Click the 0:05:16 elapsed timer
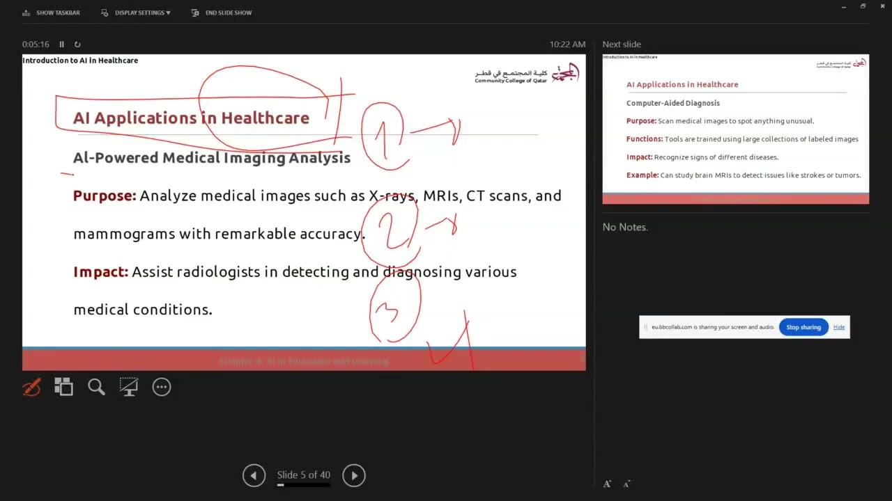The height and width of the screenshot is (501, 892). click(36, 44)
